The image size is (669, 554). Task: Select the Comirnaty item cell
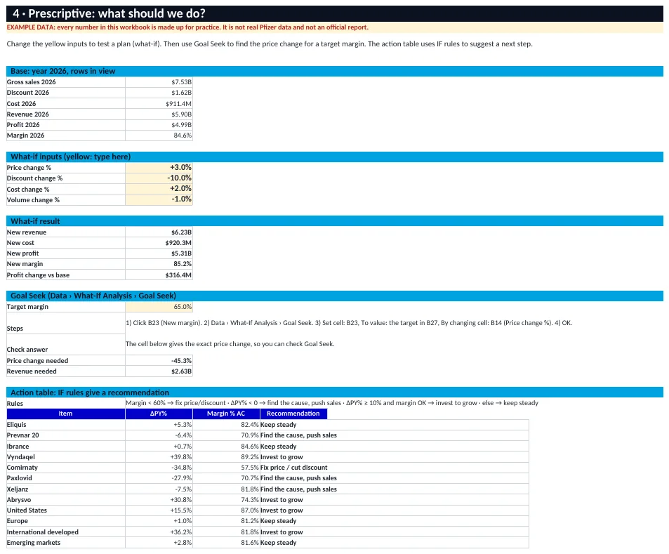66,468
